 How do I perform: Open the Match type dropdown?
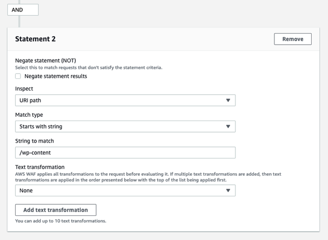point(125,126)
